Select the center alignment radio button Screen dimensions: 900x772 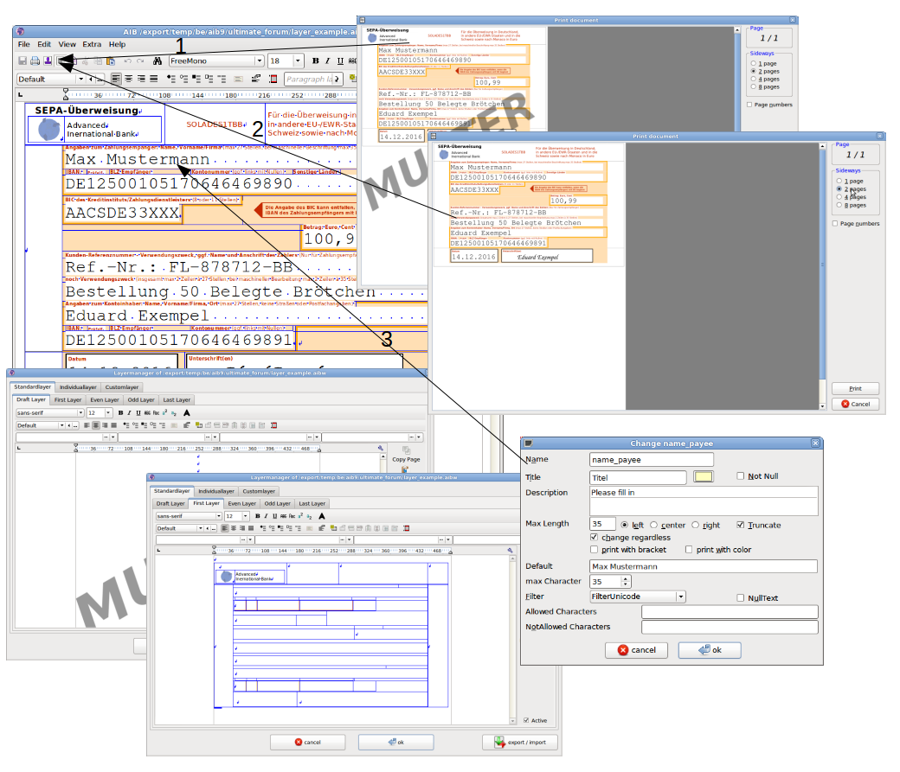[653, 525]
